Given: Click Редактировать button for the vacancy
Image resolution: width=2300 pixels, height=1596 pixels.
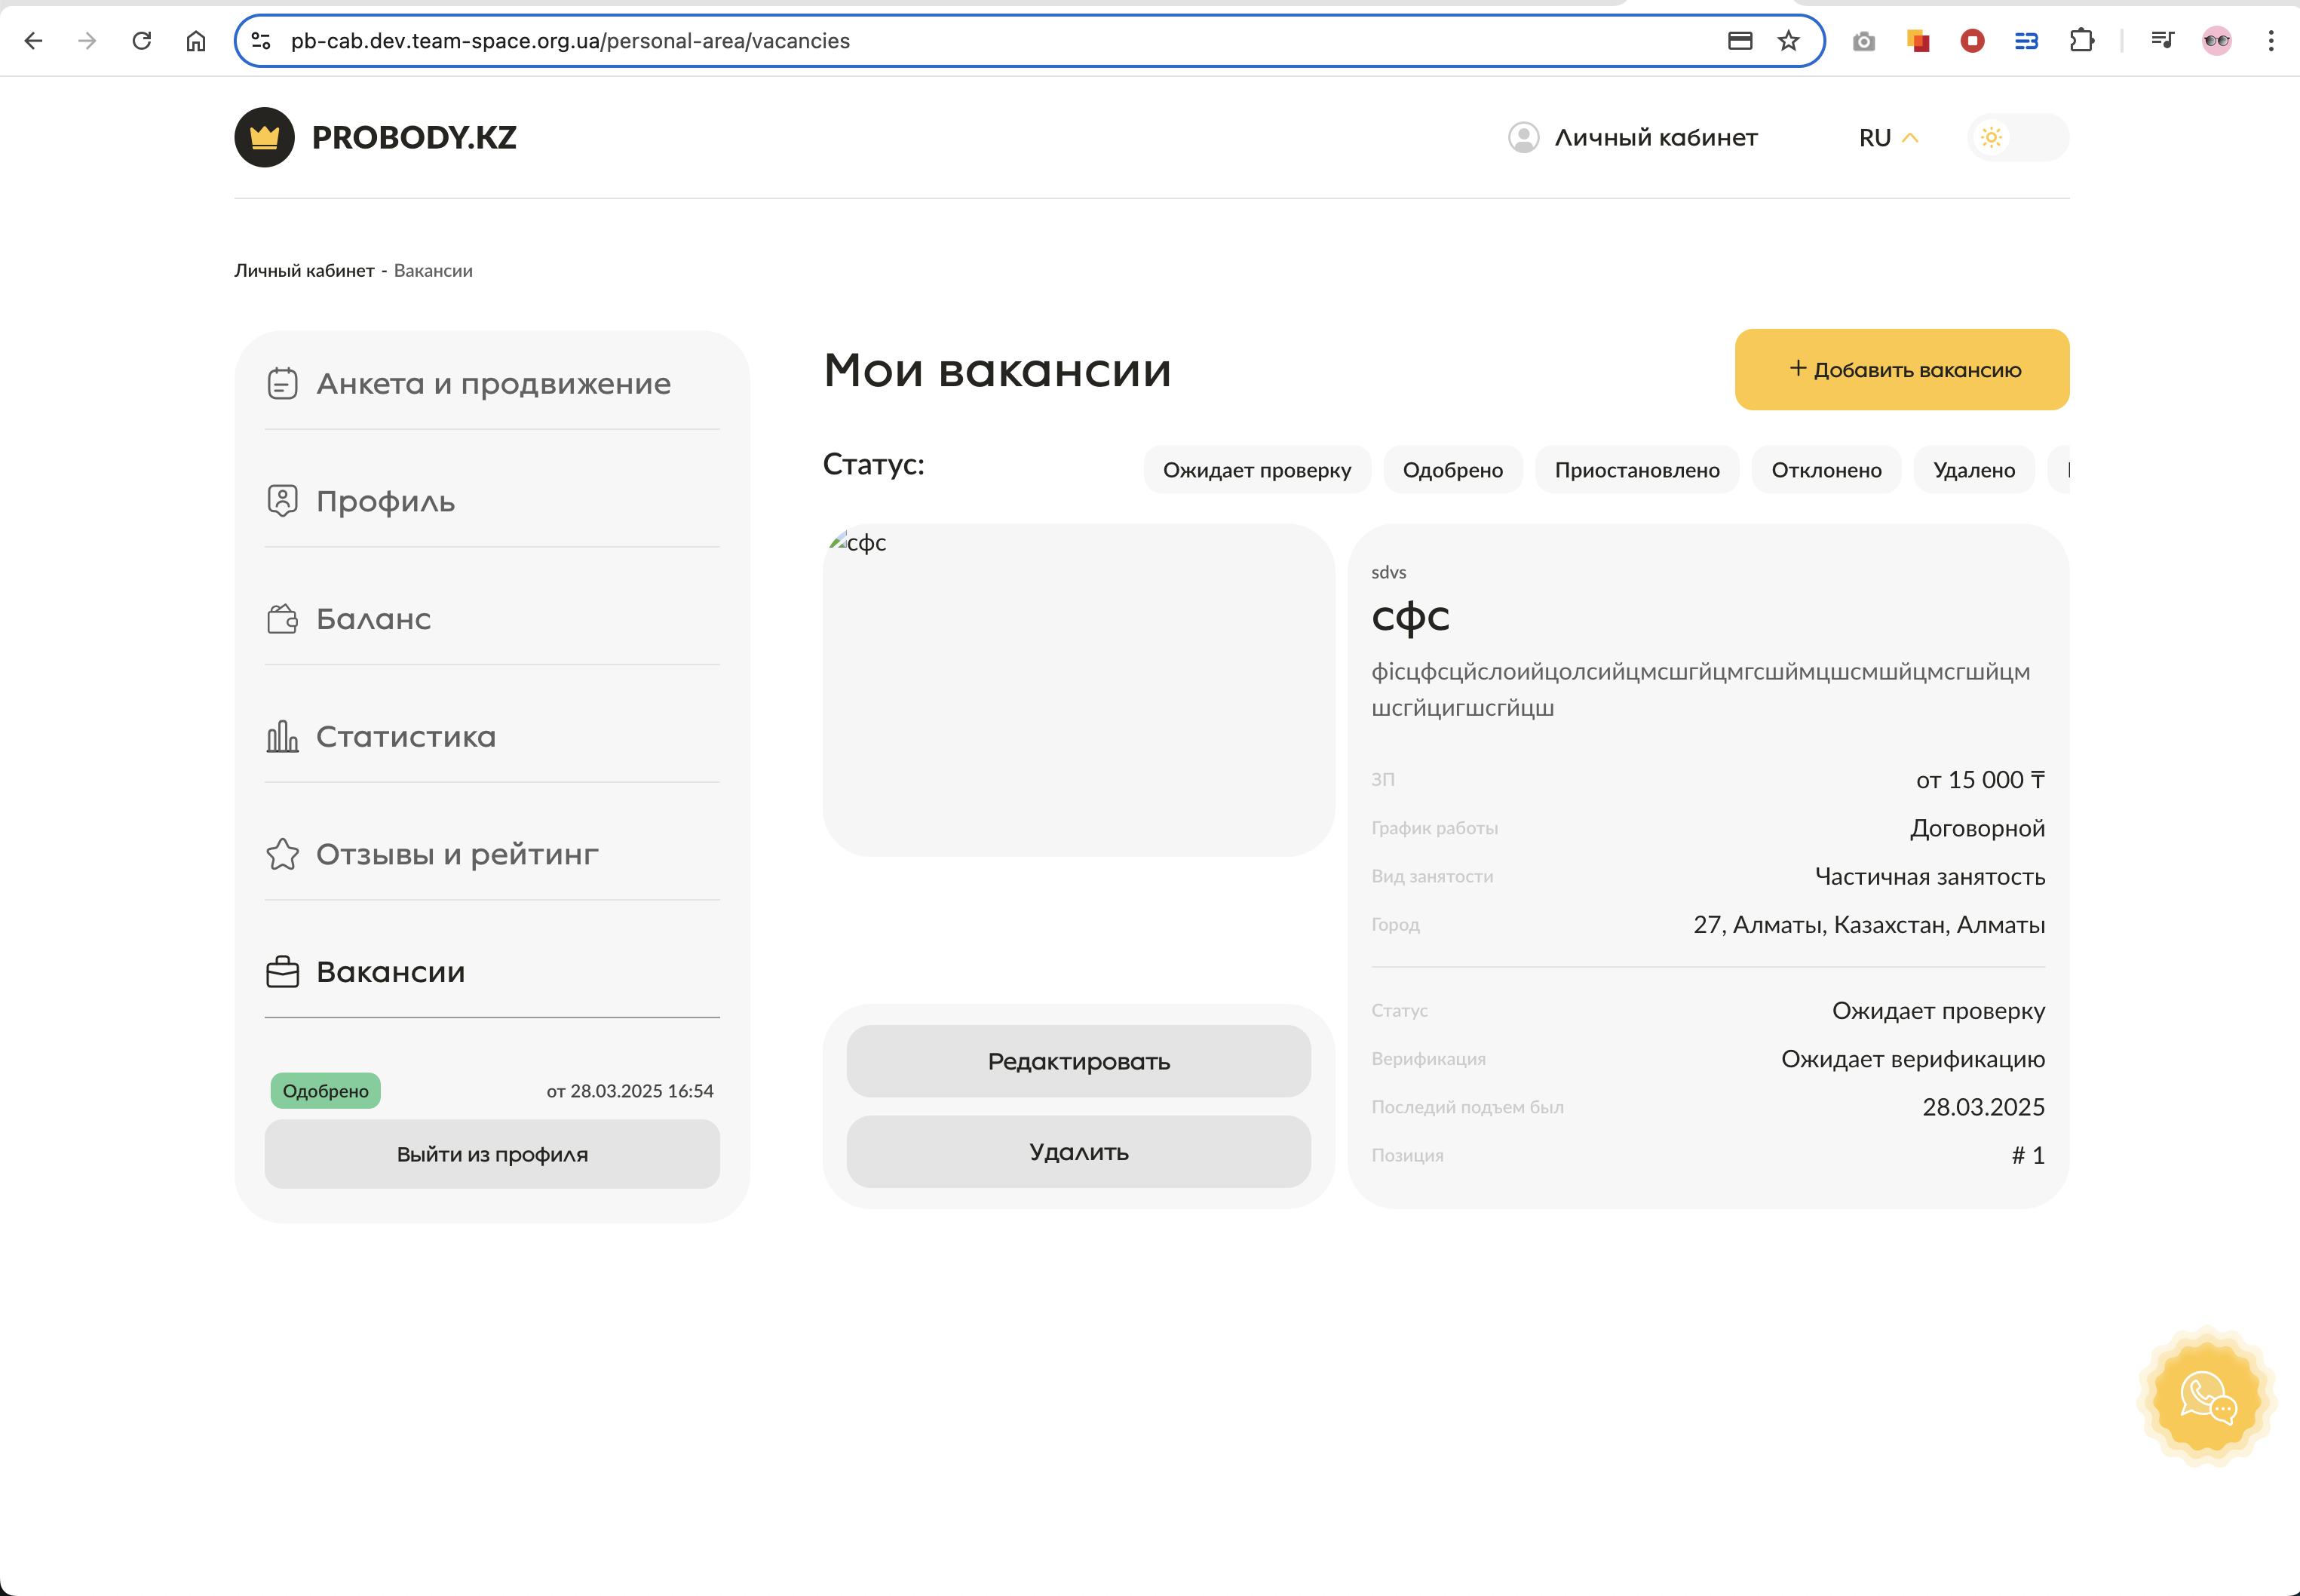Looking at the screenshot, I should tap(1078, 1061).
